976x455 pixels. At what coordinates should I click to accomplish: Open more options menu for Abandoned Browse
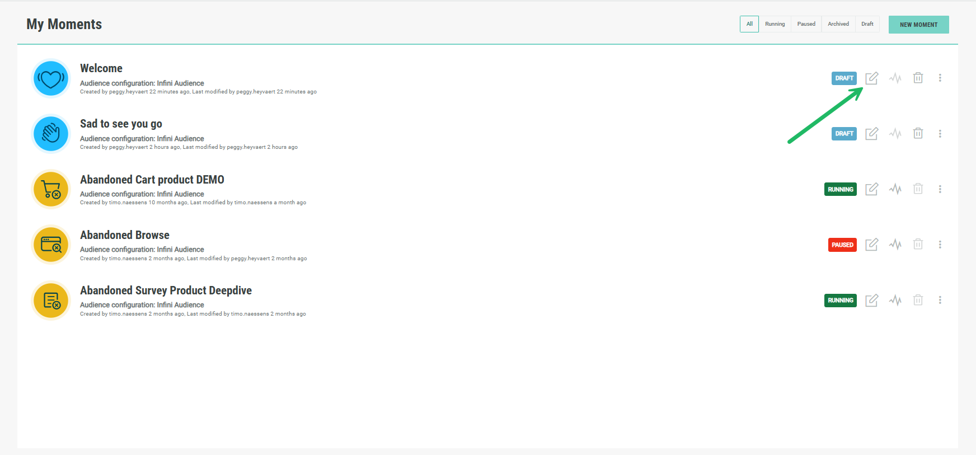tap(940, 245)
